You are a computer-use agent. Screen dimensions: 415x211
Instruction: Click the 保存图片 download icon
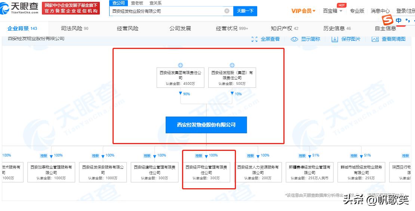click(x=335, y=39)
